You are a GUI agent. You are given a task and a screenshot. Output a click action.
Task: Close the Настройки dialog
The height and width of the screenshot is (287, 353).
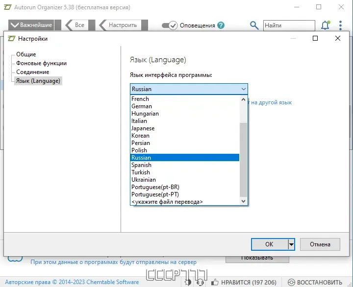[x=338, y=38]
